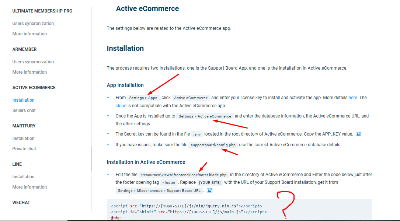Click the '@php' line in code block
Viewport: 400px width, 221px height.
115,218
